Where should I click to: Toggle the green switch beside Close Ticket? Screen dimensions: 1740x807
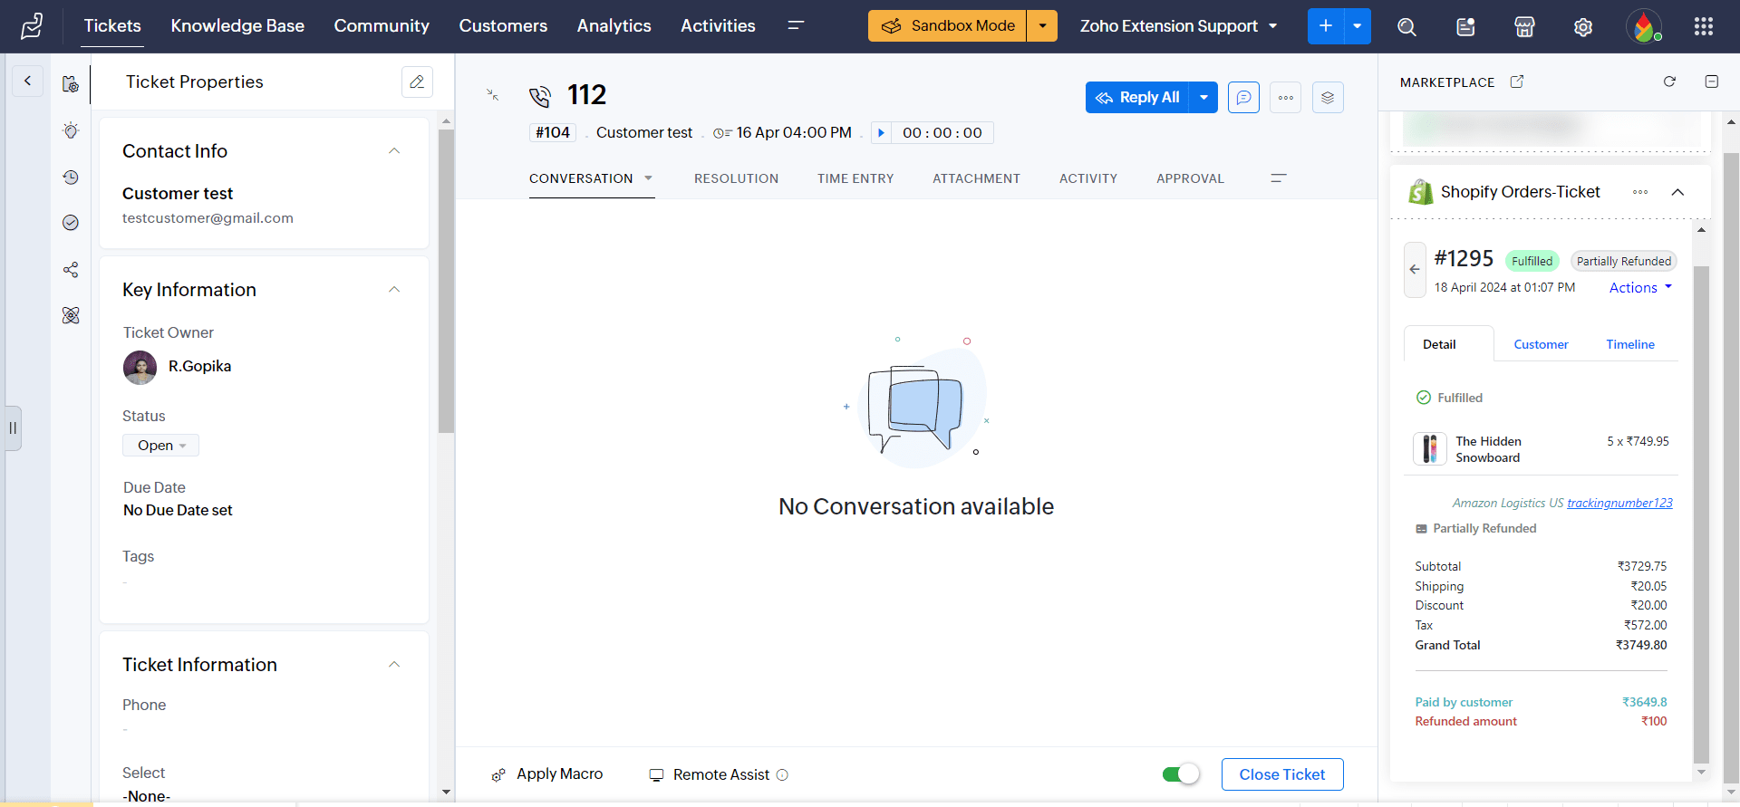pos(1181,774)
